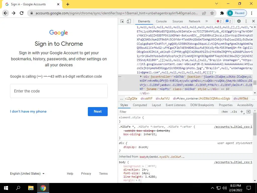Reload the page with the refresh icon

coord(22,13)
